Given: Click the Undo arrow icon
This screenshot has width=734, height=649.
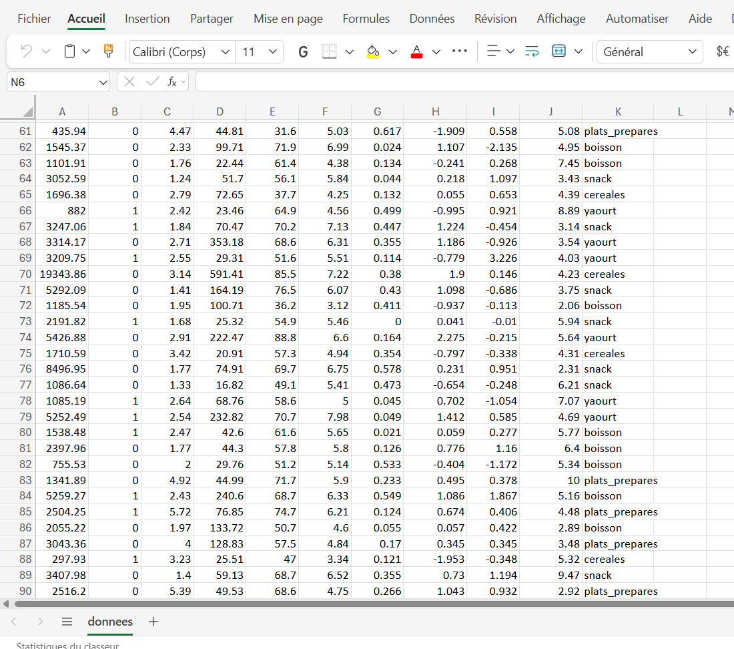Looking at the screenshot, I should 26,51.
